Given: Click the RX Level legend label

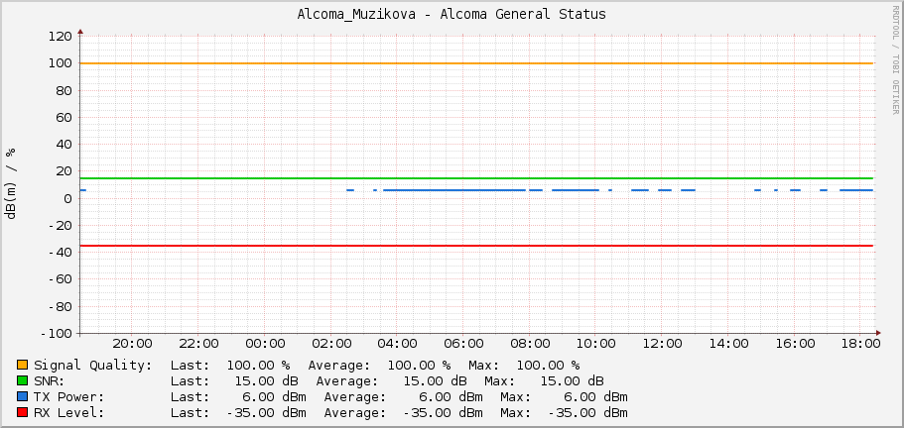Looking at the screenshot, I should (x=69, y=413).
